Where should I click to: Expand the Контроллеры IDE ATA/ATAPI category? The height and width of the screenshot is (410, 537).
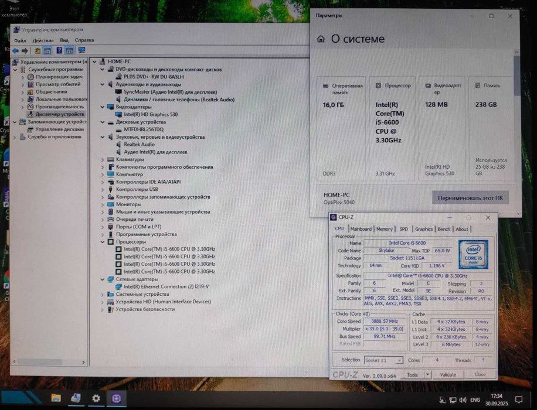[103, 182]
